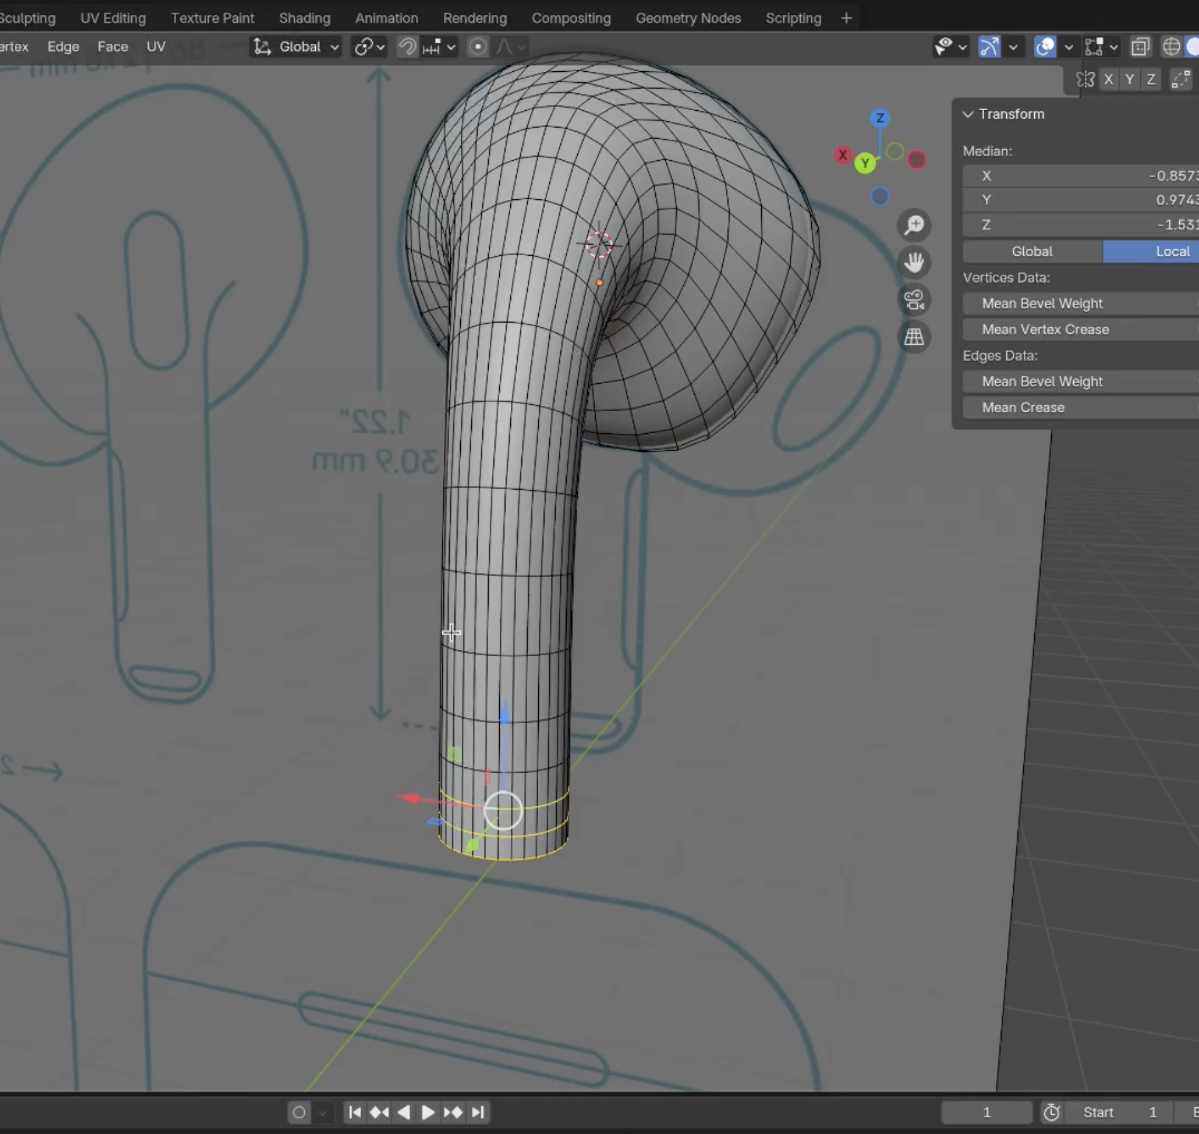Open the UV menu

pyautogui.click(x=155, y=46)
